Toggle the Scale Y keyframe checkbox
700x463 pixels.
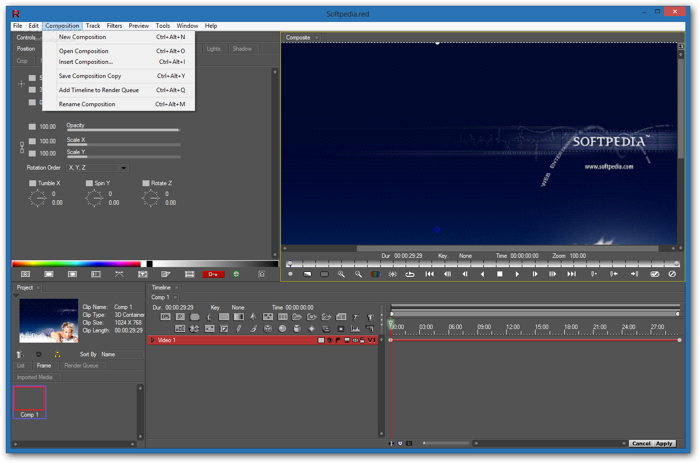pos(32,154)
